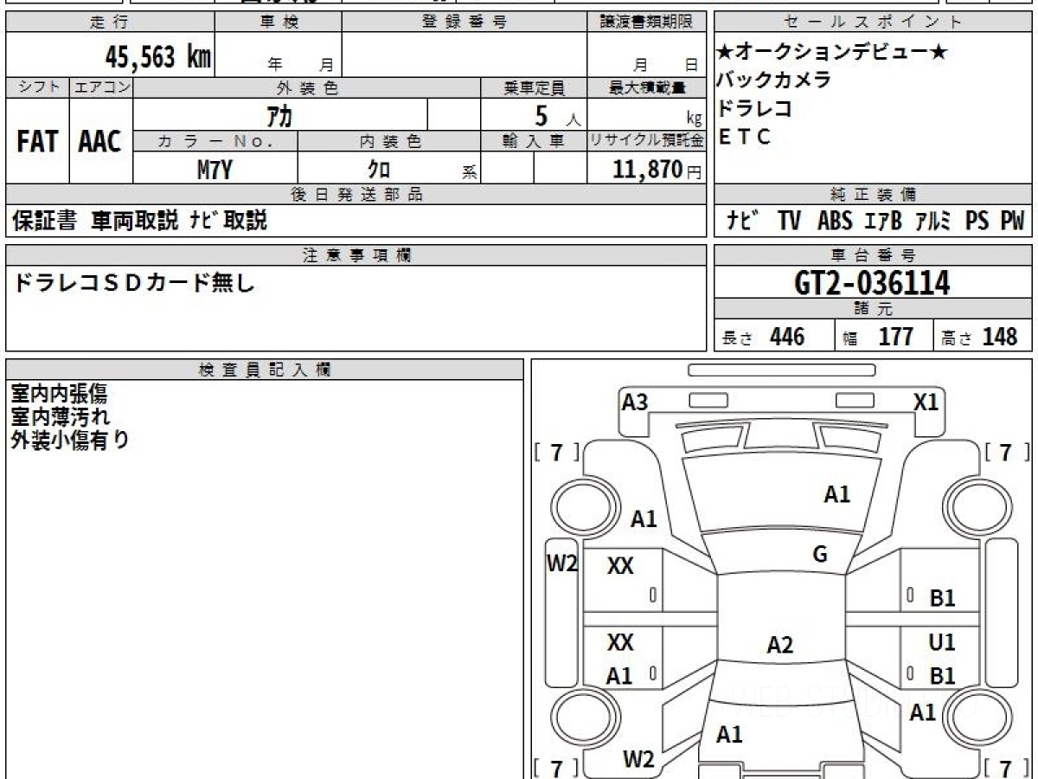
Task: Click the セールスポイント header
Action: [874, 23]
